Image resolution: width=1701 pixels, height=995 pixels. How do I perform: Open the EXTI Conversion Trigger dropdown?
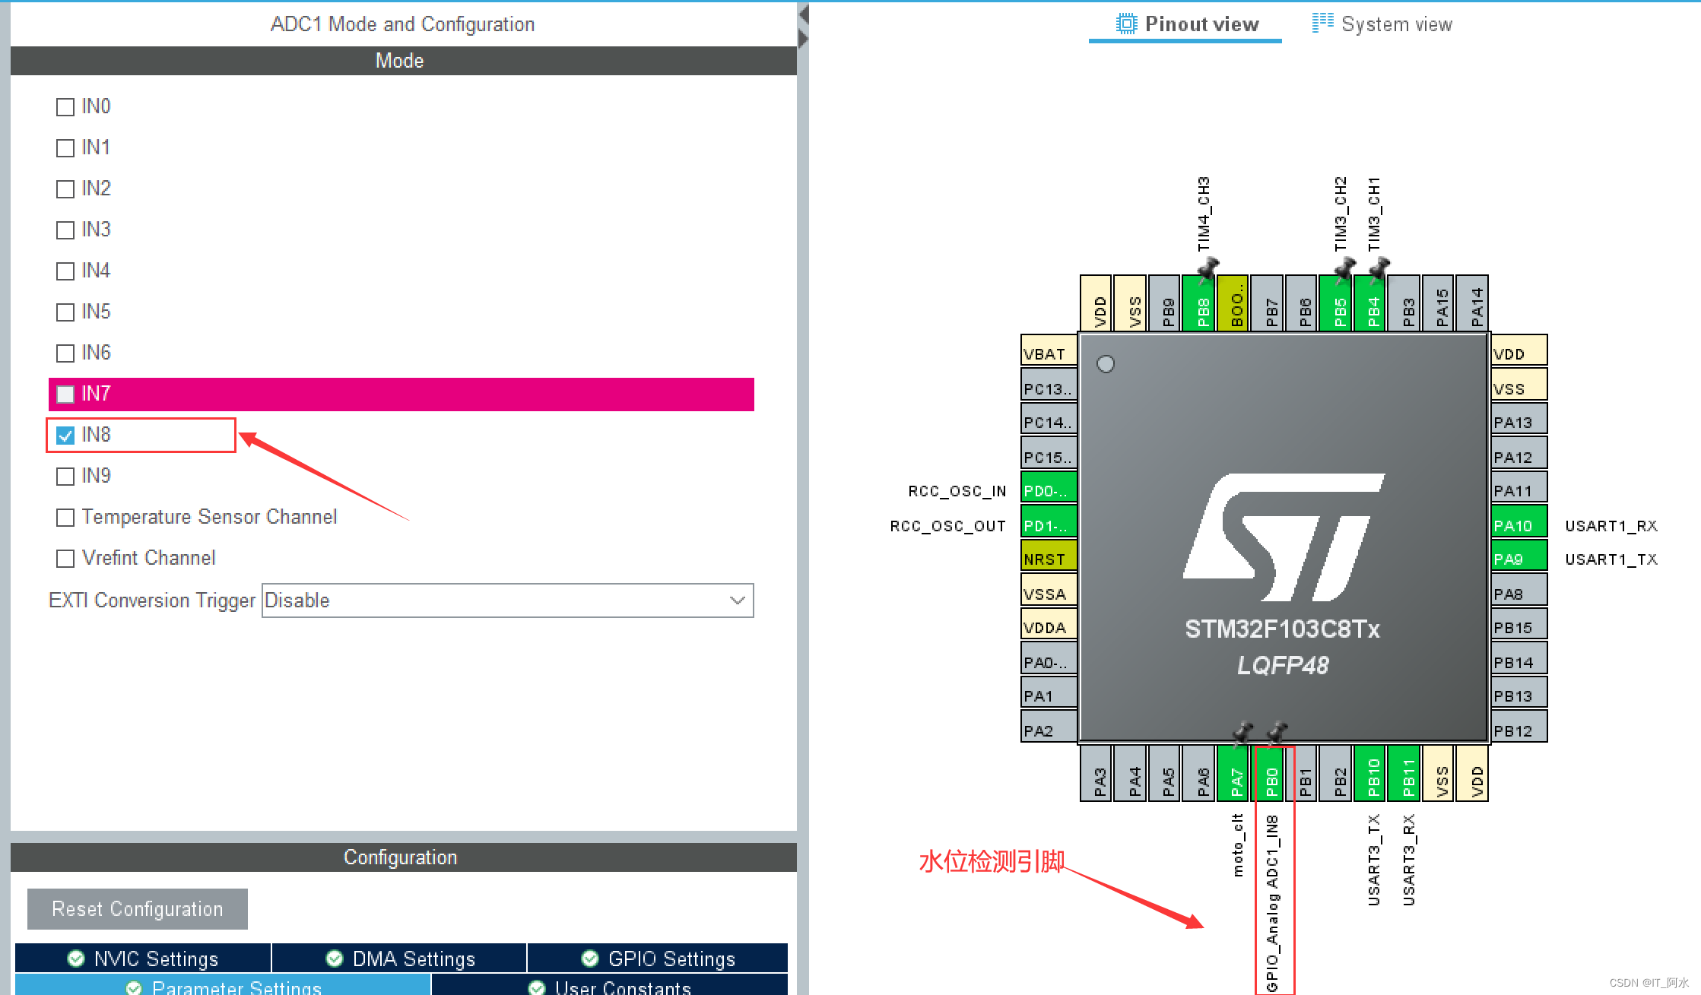click(x=507, y=600)
